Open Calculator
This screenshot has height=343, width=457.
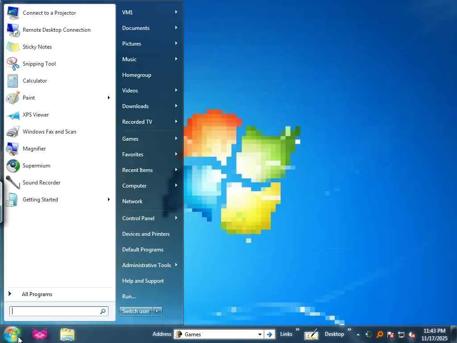[x=60, y=80]
